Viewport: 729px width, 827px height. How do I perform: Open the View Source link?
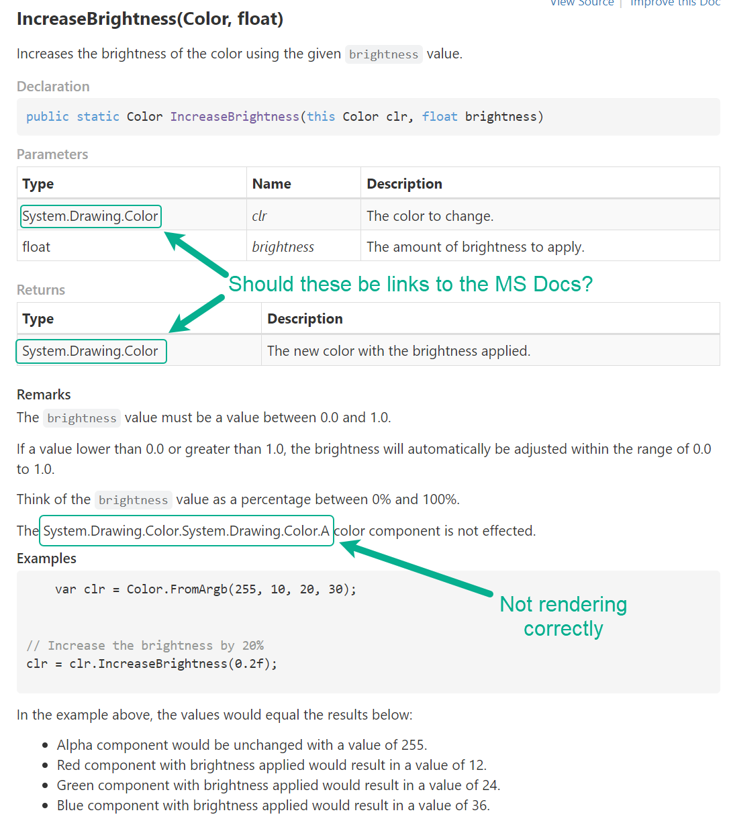point(582,3)
